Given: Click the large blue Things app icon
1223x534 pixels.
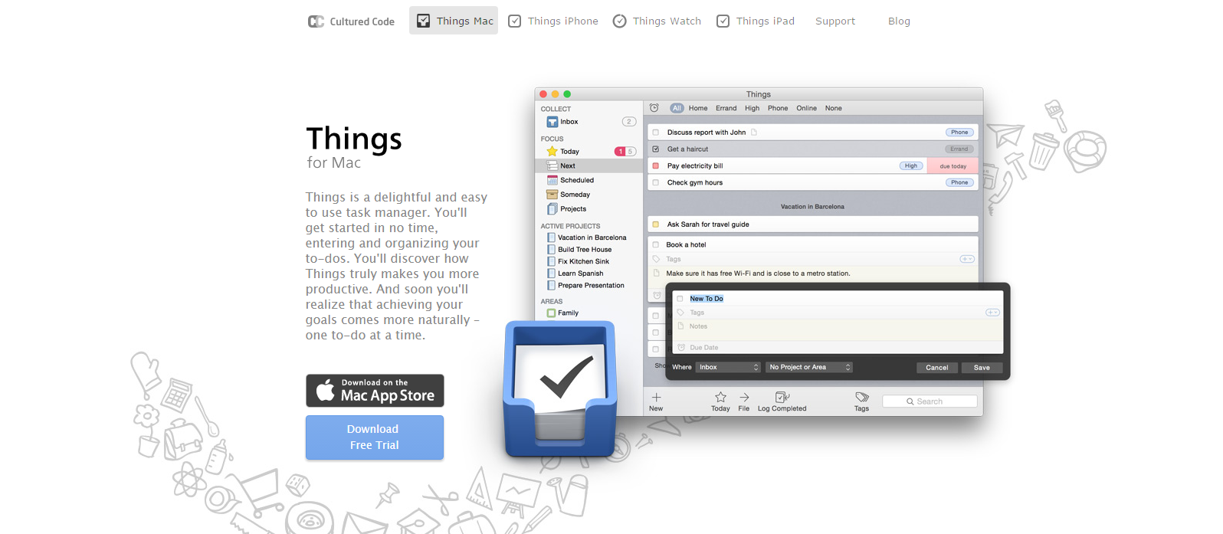Looking at the screenshot, I should coord(560,388).
